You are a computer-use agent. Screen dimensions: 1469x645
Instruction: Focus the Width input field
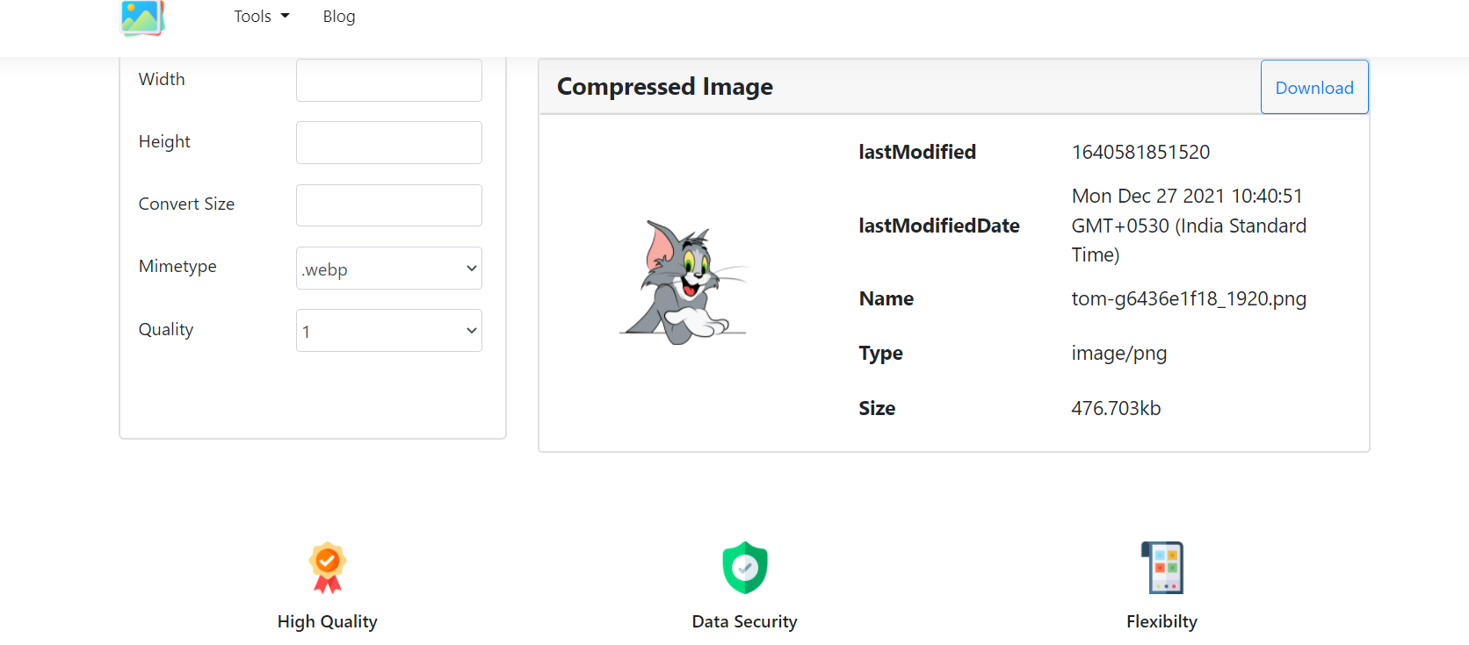click(389, 81)
